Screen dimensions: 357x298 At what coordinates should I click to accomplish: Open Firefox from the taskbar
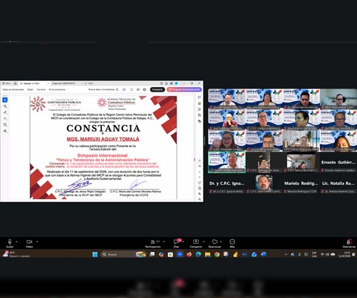click(189, 254)
